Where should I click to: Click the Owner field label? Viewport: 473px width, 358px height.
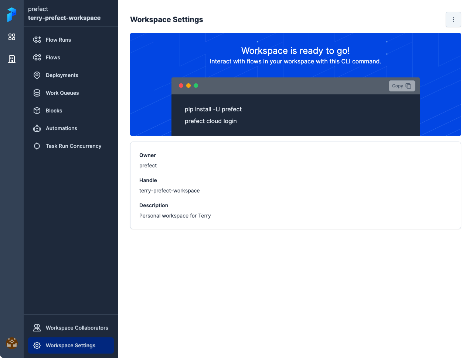tap(147, 155)
